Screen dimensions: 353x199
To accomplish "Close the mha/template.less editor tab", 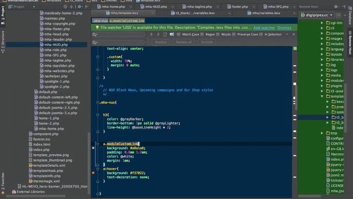I will [152, 13].
